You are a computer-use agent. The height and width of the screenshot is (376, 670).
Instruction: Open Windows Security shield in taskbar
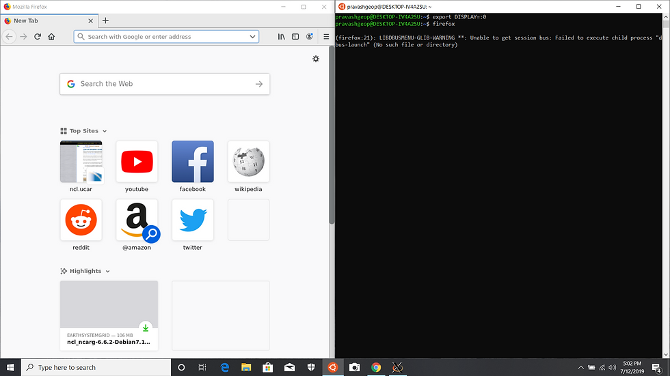click(311, 368)
